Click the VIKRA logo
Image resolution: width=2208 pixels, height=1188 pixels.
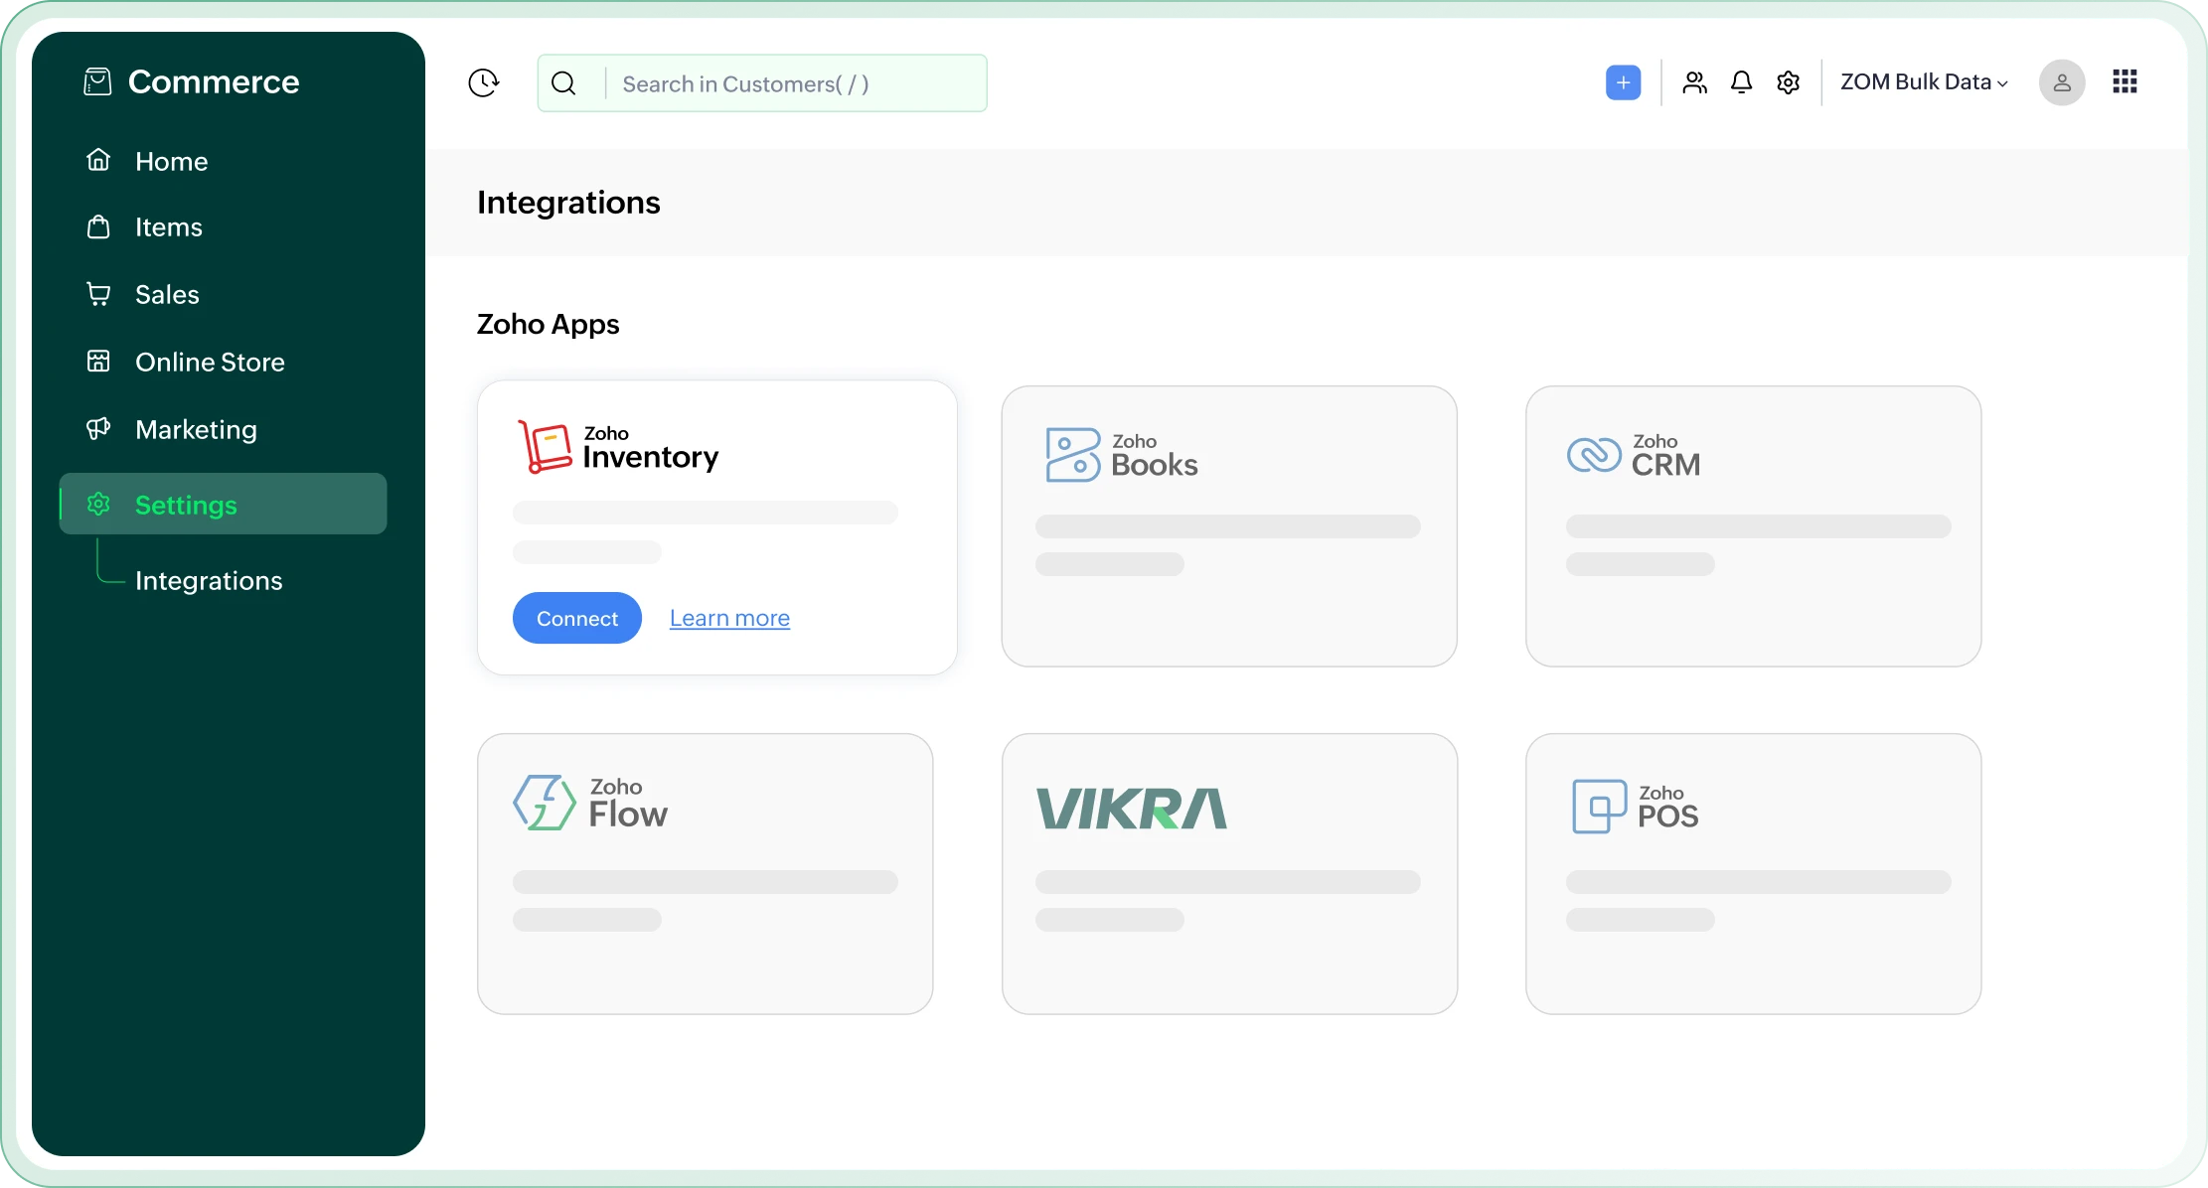click(x=1132, y=809)
